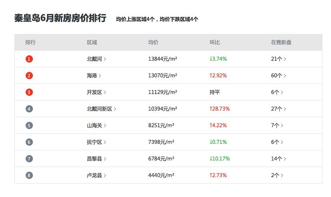
Task: Click the 在售新盘 column header
Action: pyautogui.click(x=281, y=42)
